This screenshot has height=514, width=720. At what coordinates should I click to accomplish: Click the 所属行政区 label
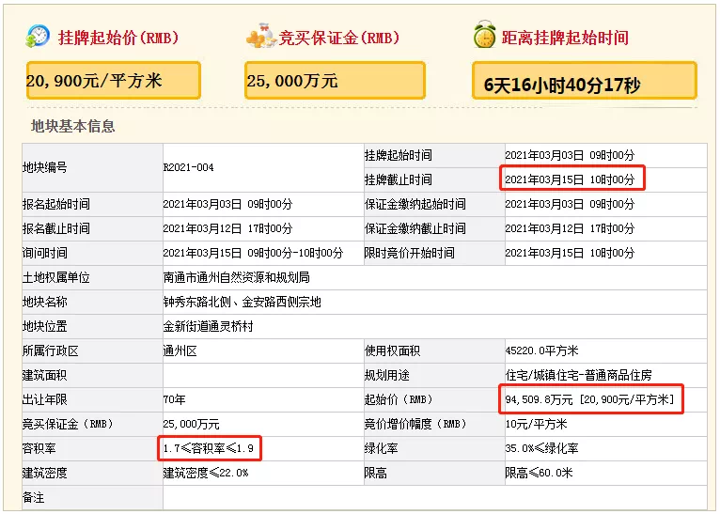51,351
